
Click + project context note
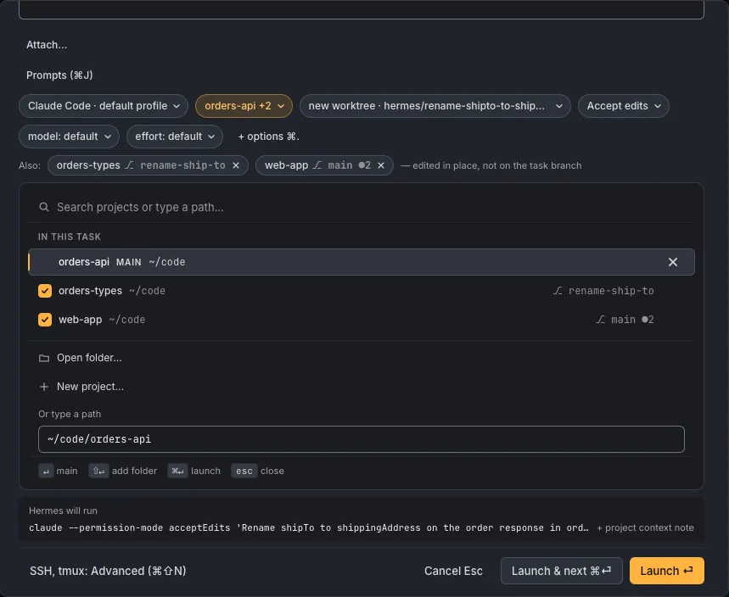pos(645,527)
